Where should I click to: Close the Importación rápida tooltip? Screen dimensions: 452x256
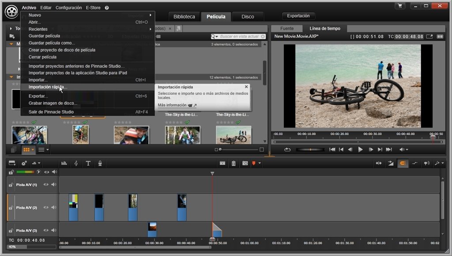(x=246, y=87)
